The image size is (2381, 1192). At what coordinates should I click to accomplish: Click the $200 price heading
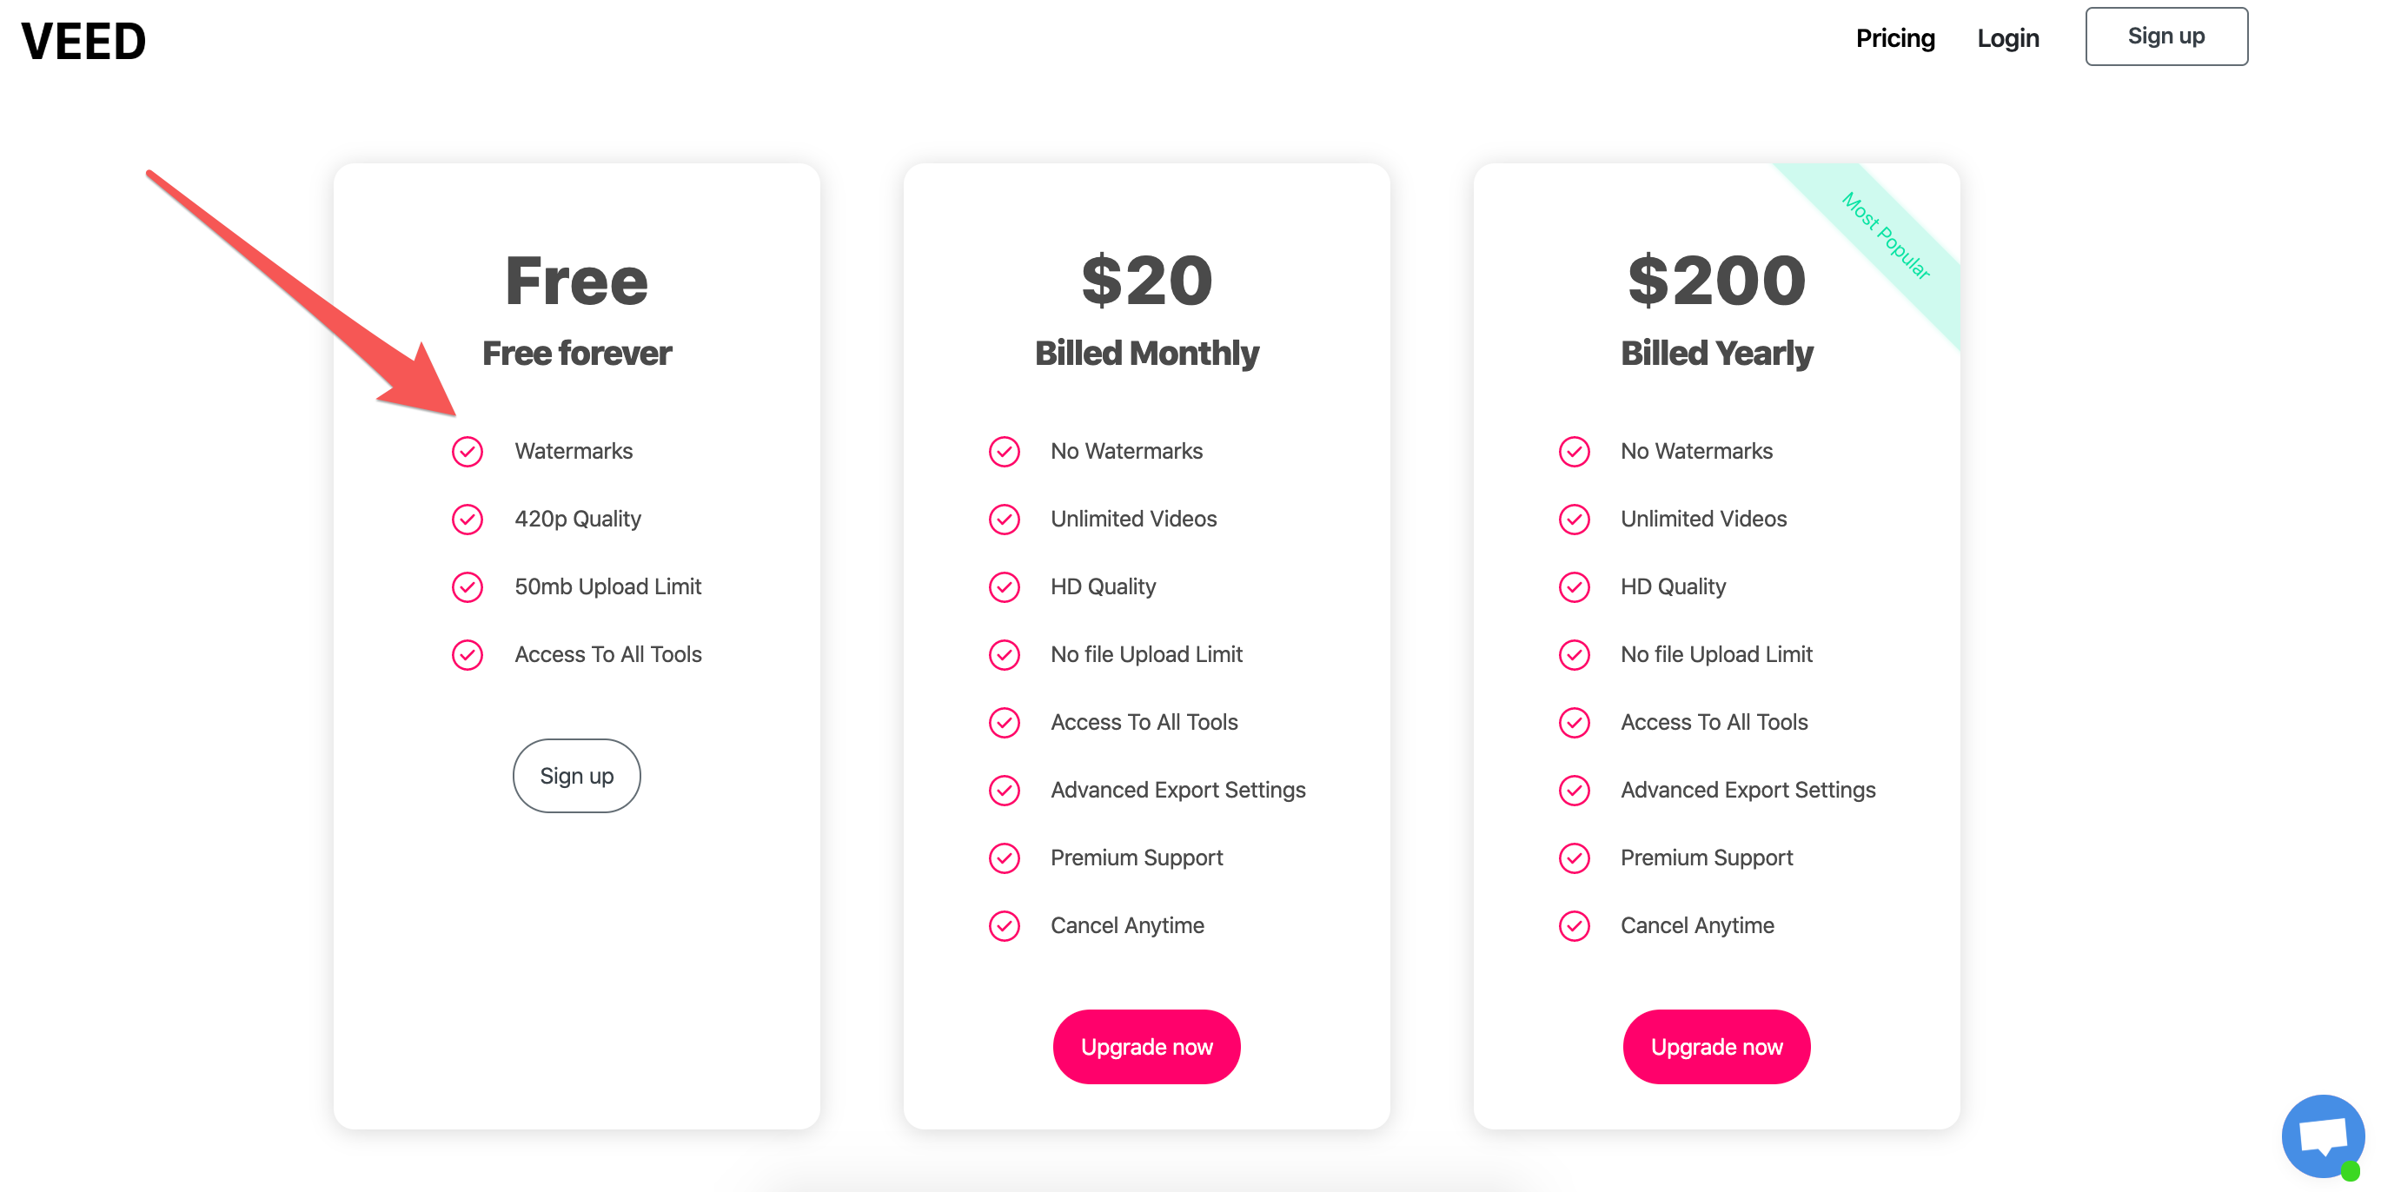tap(1716, 281)
